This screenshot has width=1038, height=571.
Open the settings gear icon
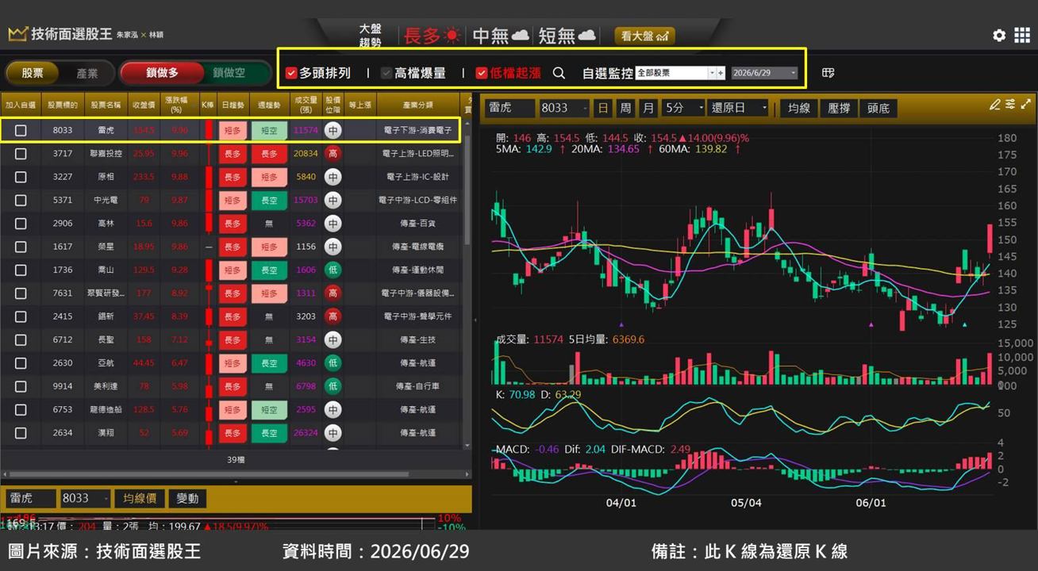(999, 35)
